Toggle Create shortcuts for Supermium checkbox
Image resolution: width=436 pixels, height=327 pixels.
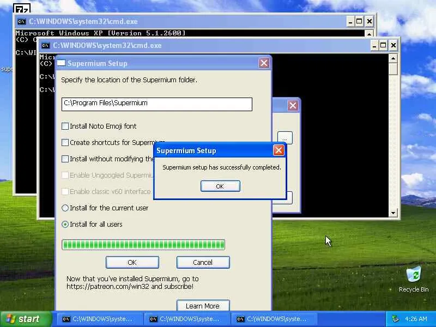pos(65,143)
